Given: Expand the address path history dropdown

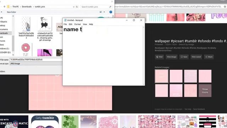Looking at the screenshot, I should coord(74,7).
